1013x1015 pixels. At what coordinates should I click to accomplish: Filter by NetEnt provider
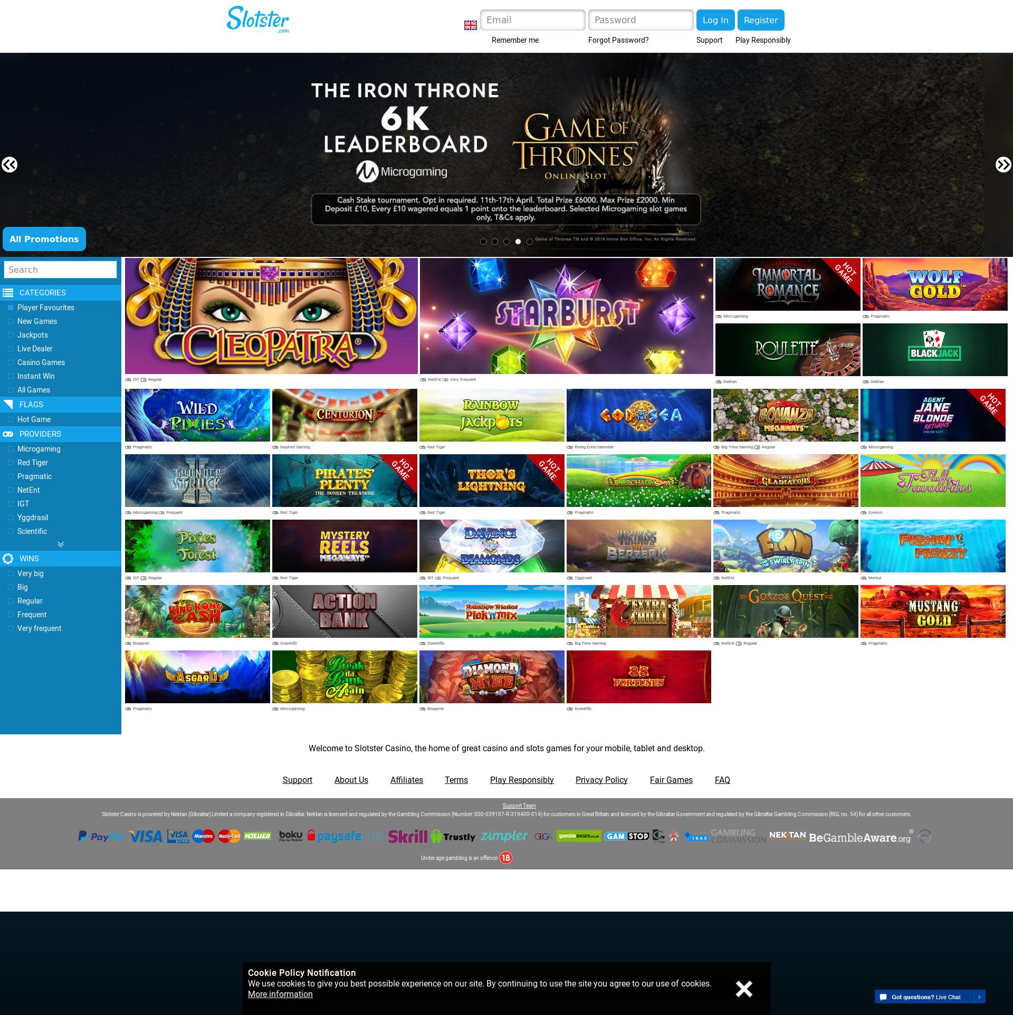[x=11, y=490]
